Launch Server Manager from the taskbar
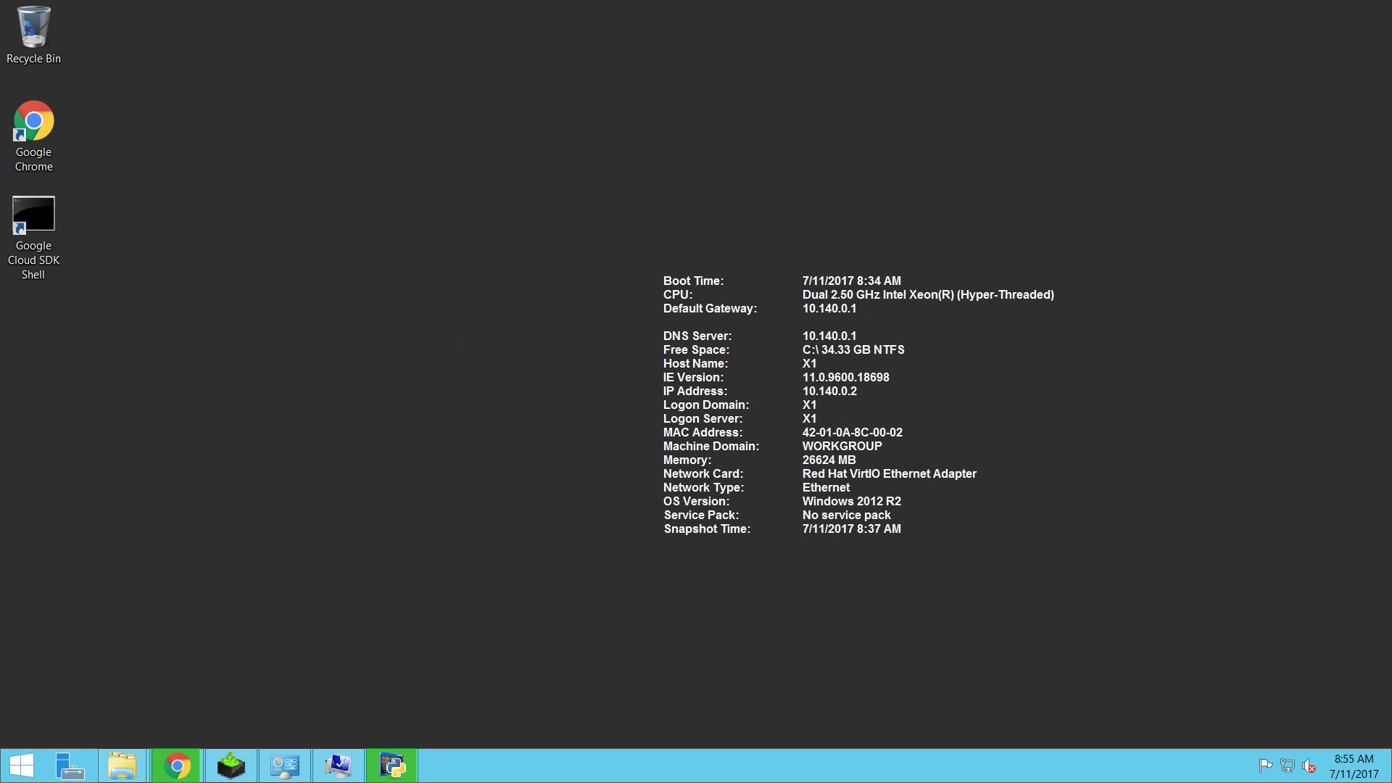Viewport: 1392px width, 783px height. click(x=70, y=766)
